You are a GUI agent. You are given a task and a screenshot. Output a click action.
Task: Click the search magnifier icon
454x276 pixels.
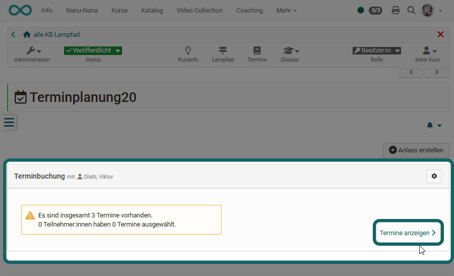[x=411, y=10]
